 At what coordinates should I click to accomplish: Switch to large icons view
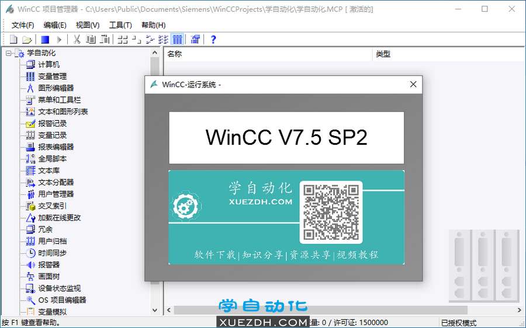[x=123, y=40]
